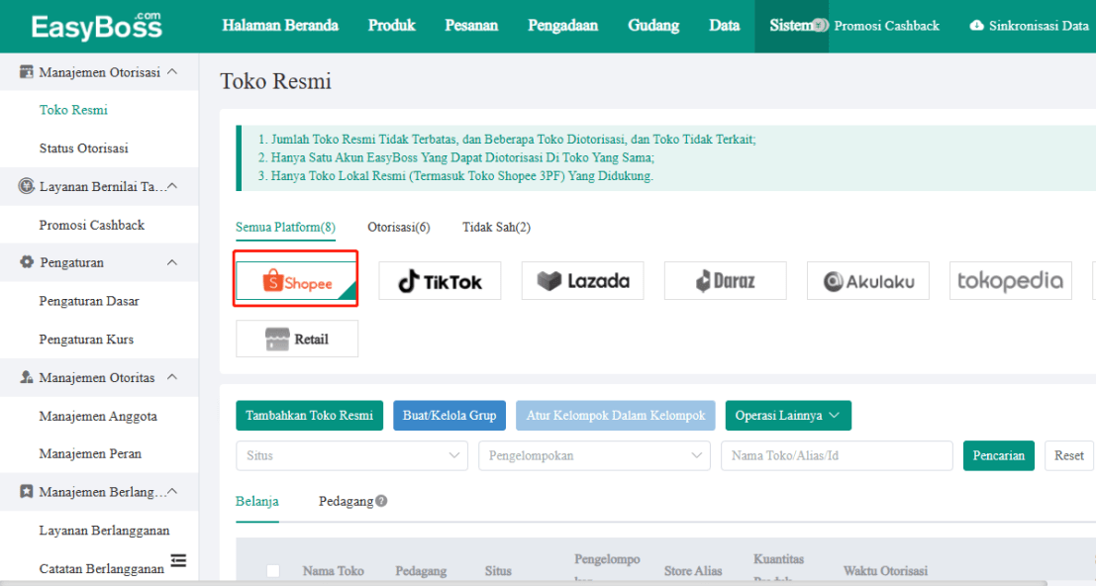Open Pengaturan Dasar in sidebar

tap(89, 301)
